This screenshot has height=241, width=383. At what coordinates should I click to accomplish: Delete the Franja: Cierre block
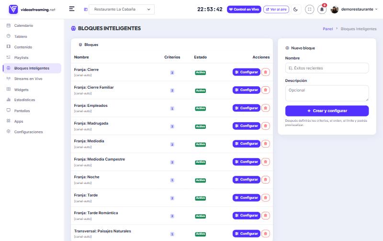pos(266,72)
